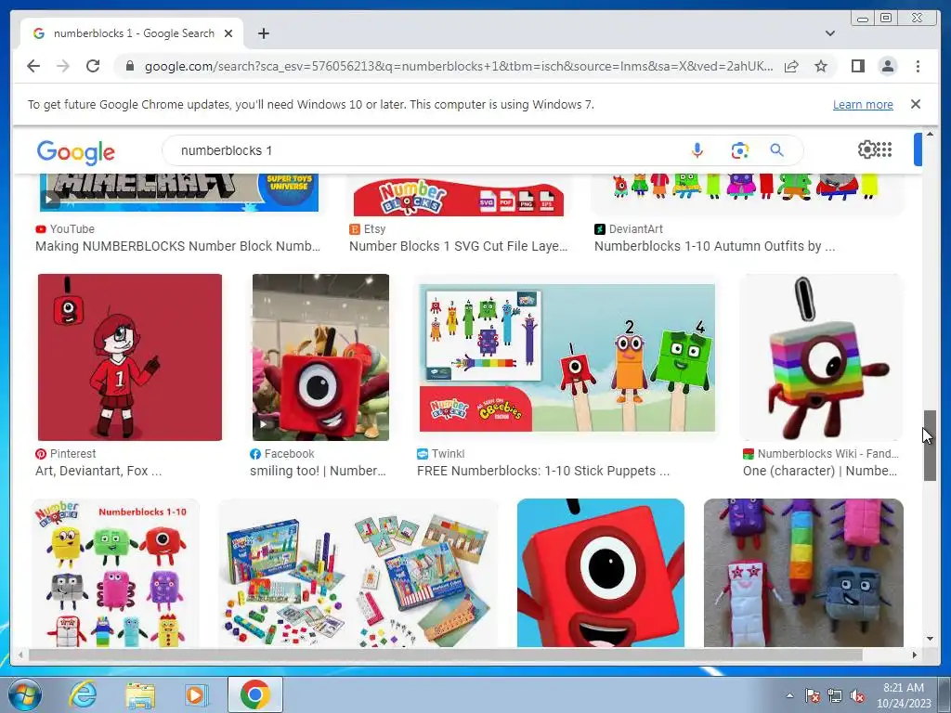Open Windows Explorer from taskbar
Image resolution: width=951 pixels, height=713 pixels.
pos(140,694)
